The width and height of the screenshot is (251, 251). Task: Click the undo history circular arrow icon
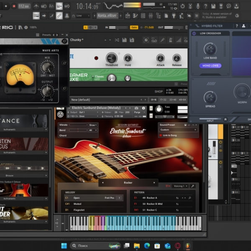[182, 6]
